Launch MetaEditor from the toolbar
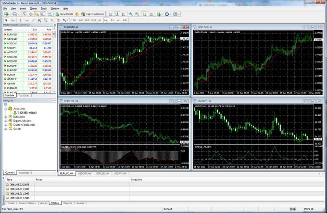 (77, 14)
